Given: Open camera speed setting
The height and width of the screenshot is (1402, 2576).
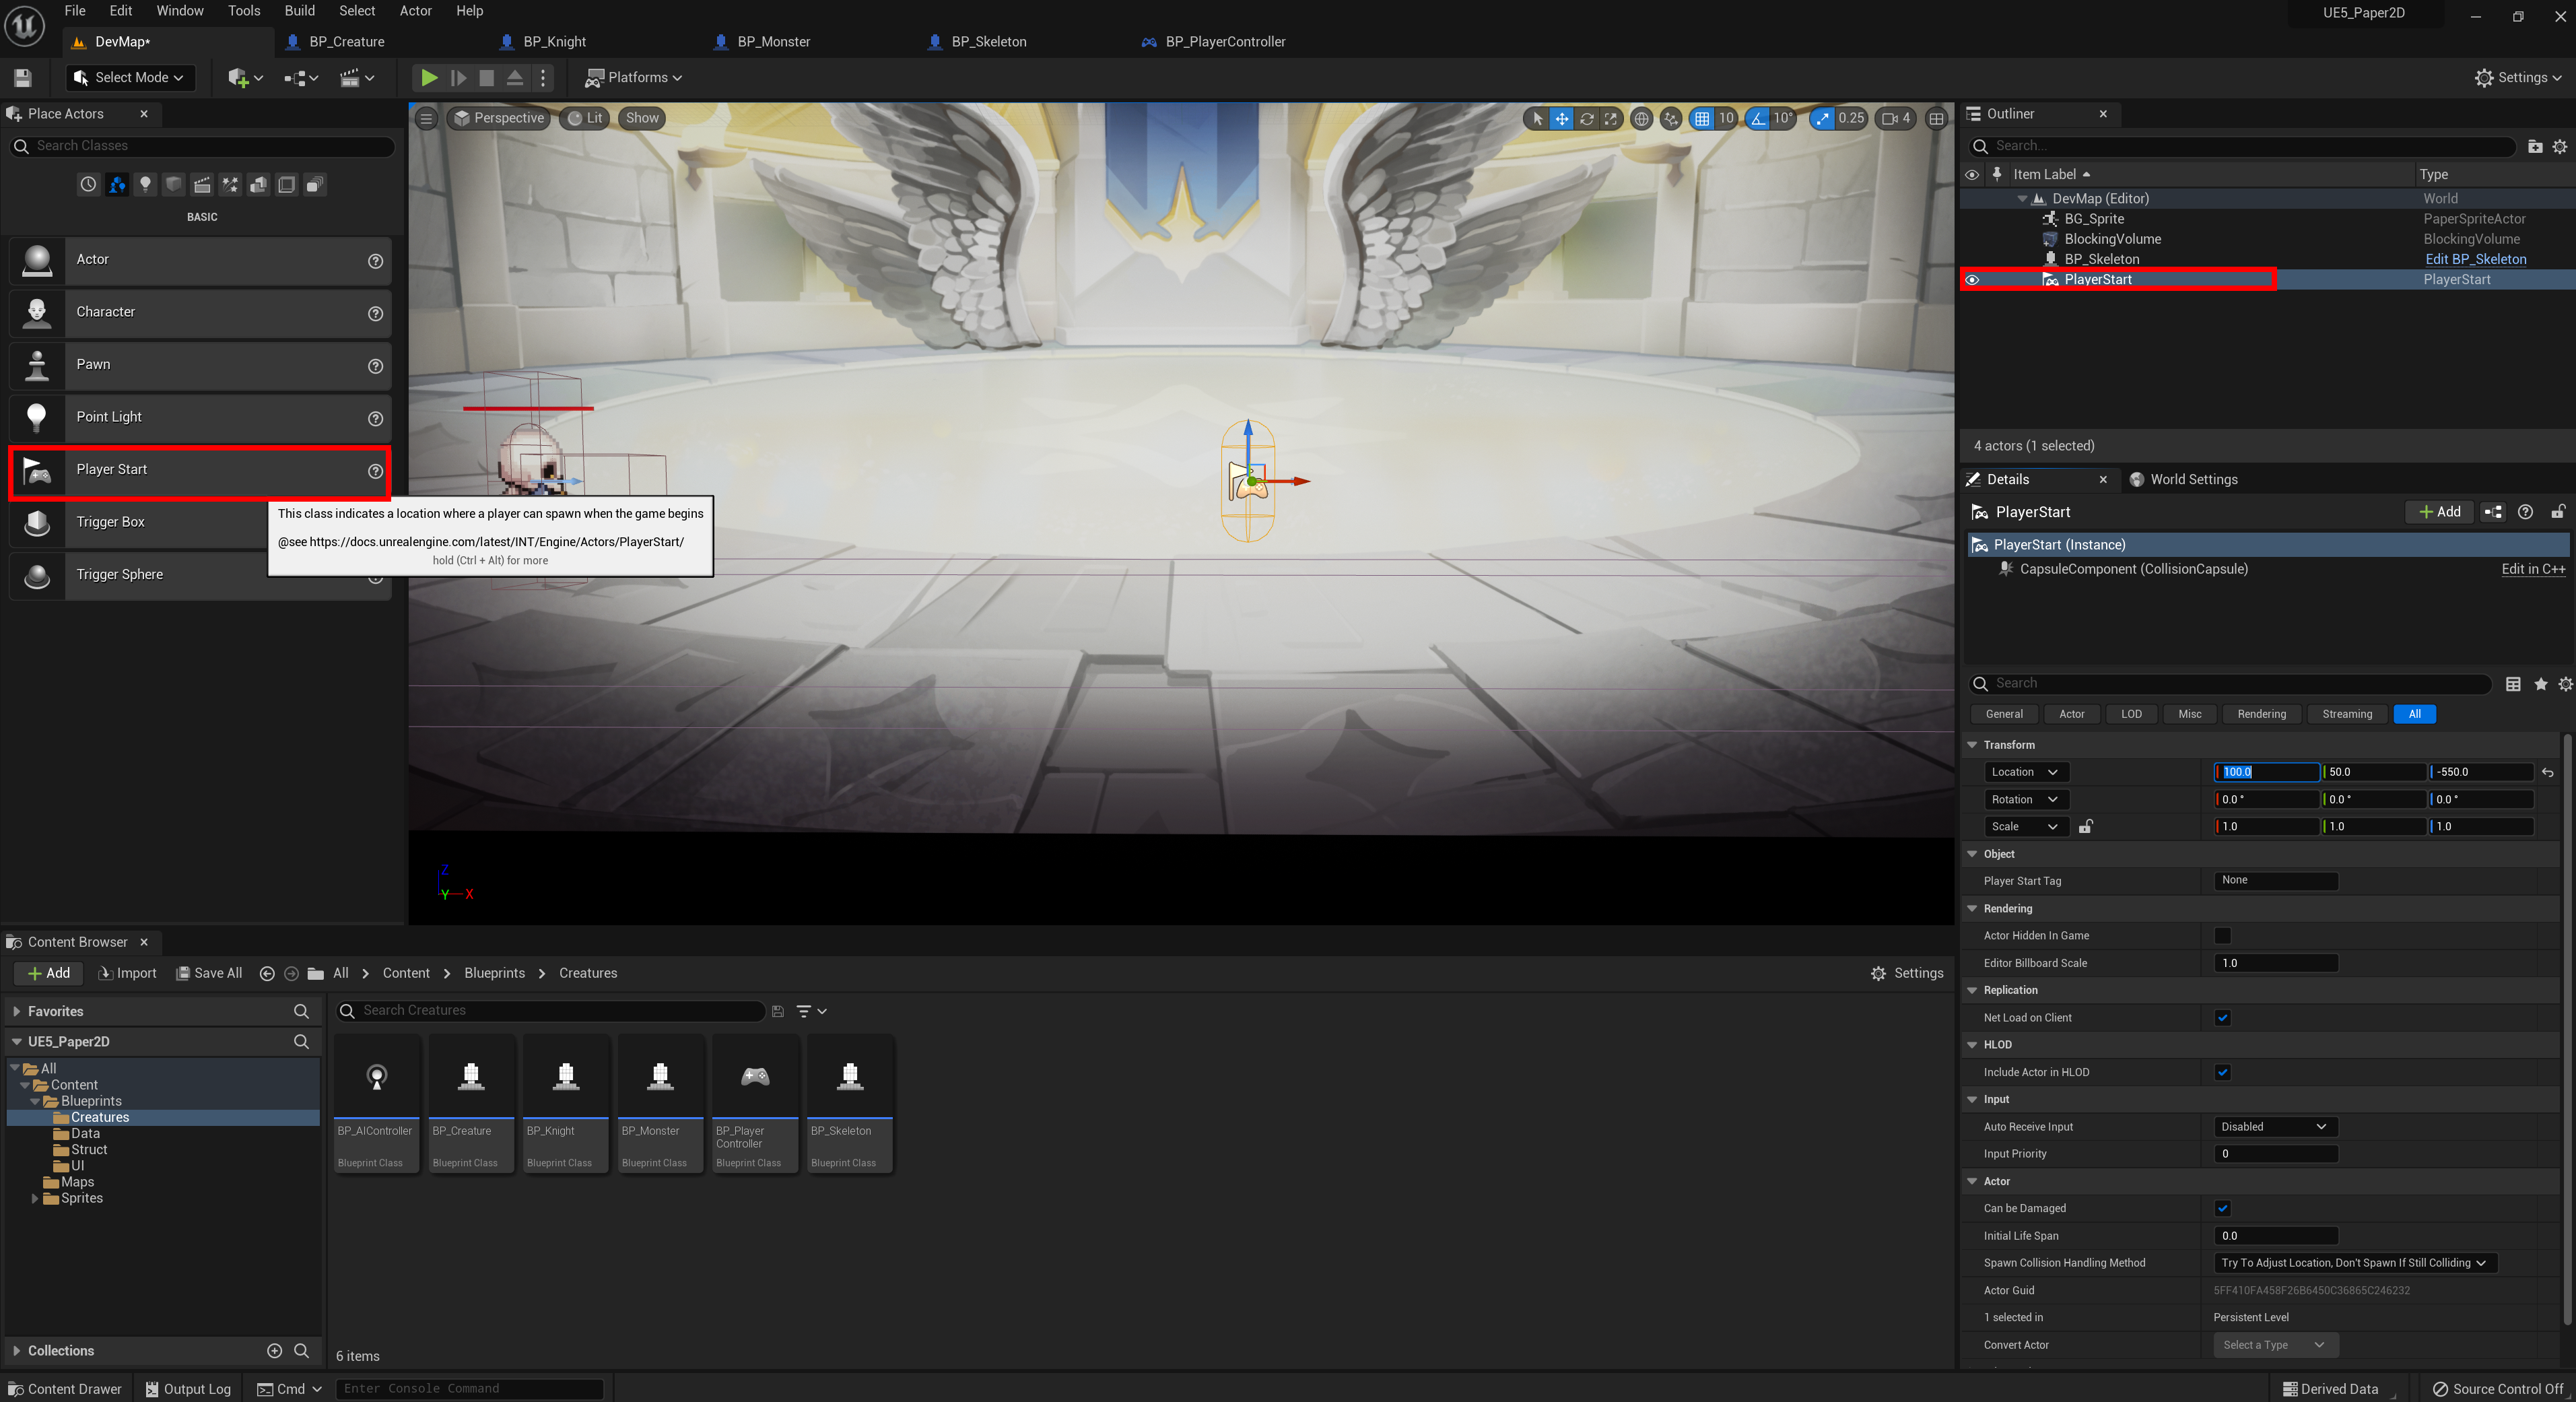Looking at the screenshot, I should 1895,118.
